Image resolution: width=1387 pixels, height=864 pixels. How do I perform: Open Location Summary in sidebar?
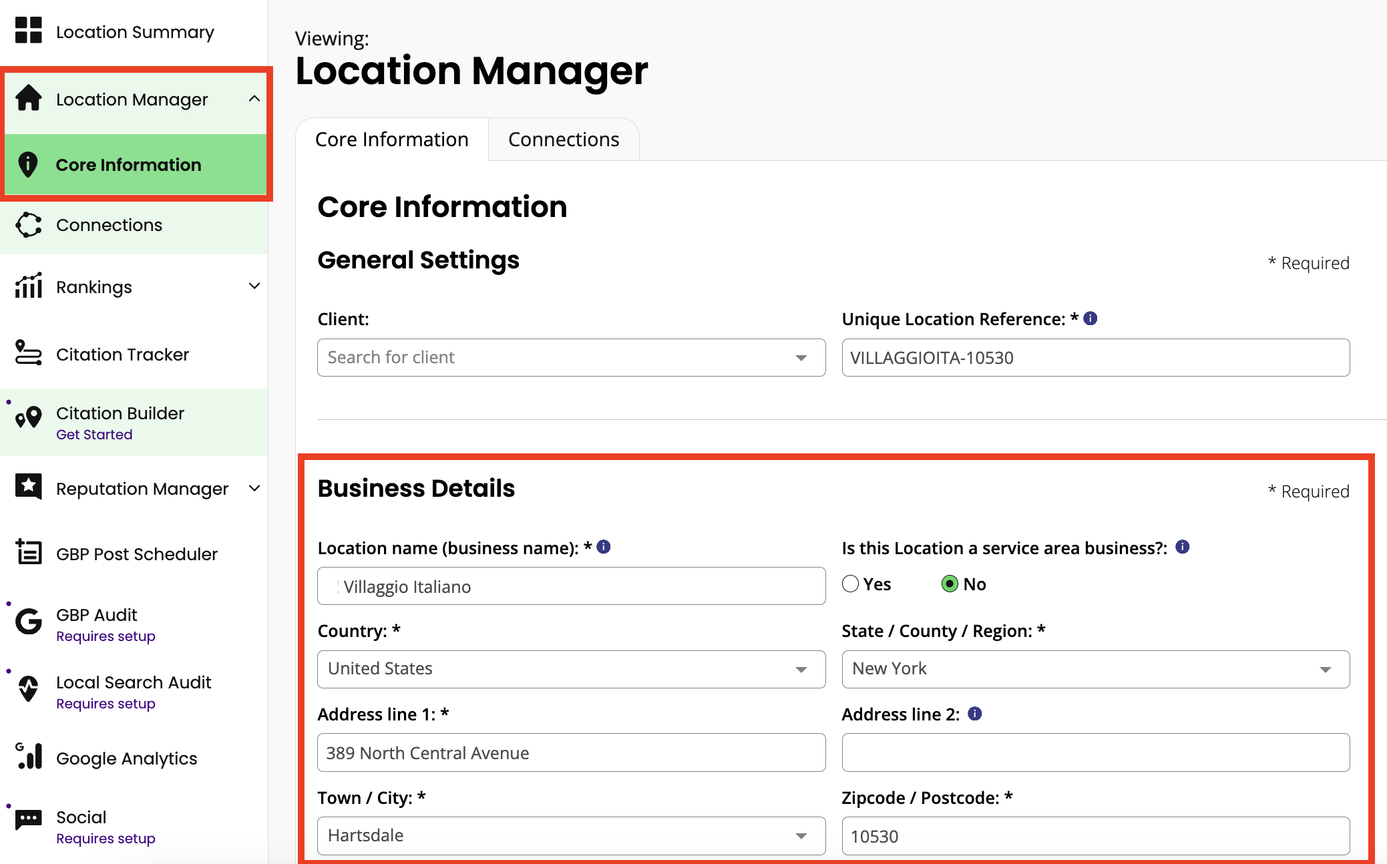click(134, 31)
